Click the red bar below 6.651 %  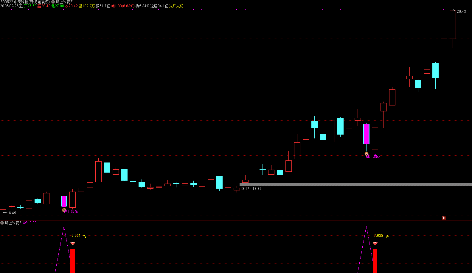pos(72,261)
